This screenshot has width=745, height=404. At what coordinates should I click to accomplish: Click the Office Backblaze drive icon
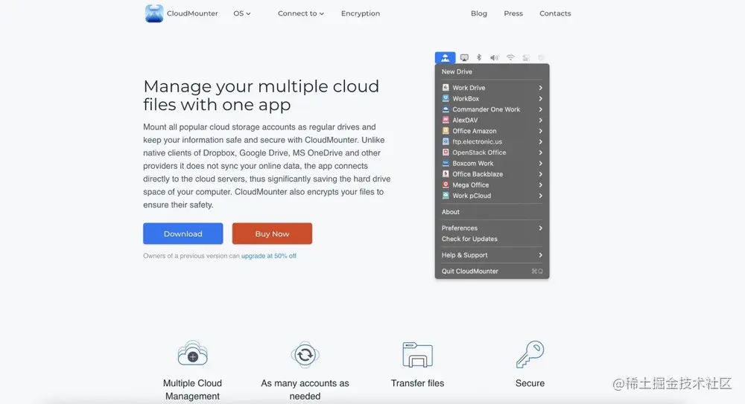point(446,174)
